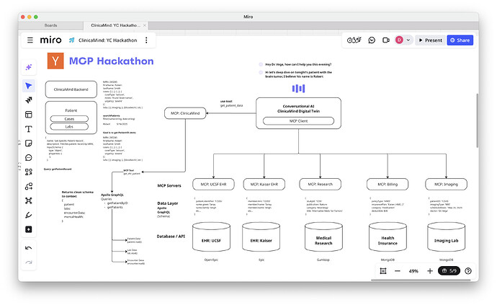Click the MCP Hackathon title text

pyautogui.click(x=111, y=61)
